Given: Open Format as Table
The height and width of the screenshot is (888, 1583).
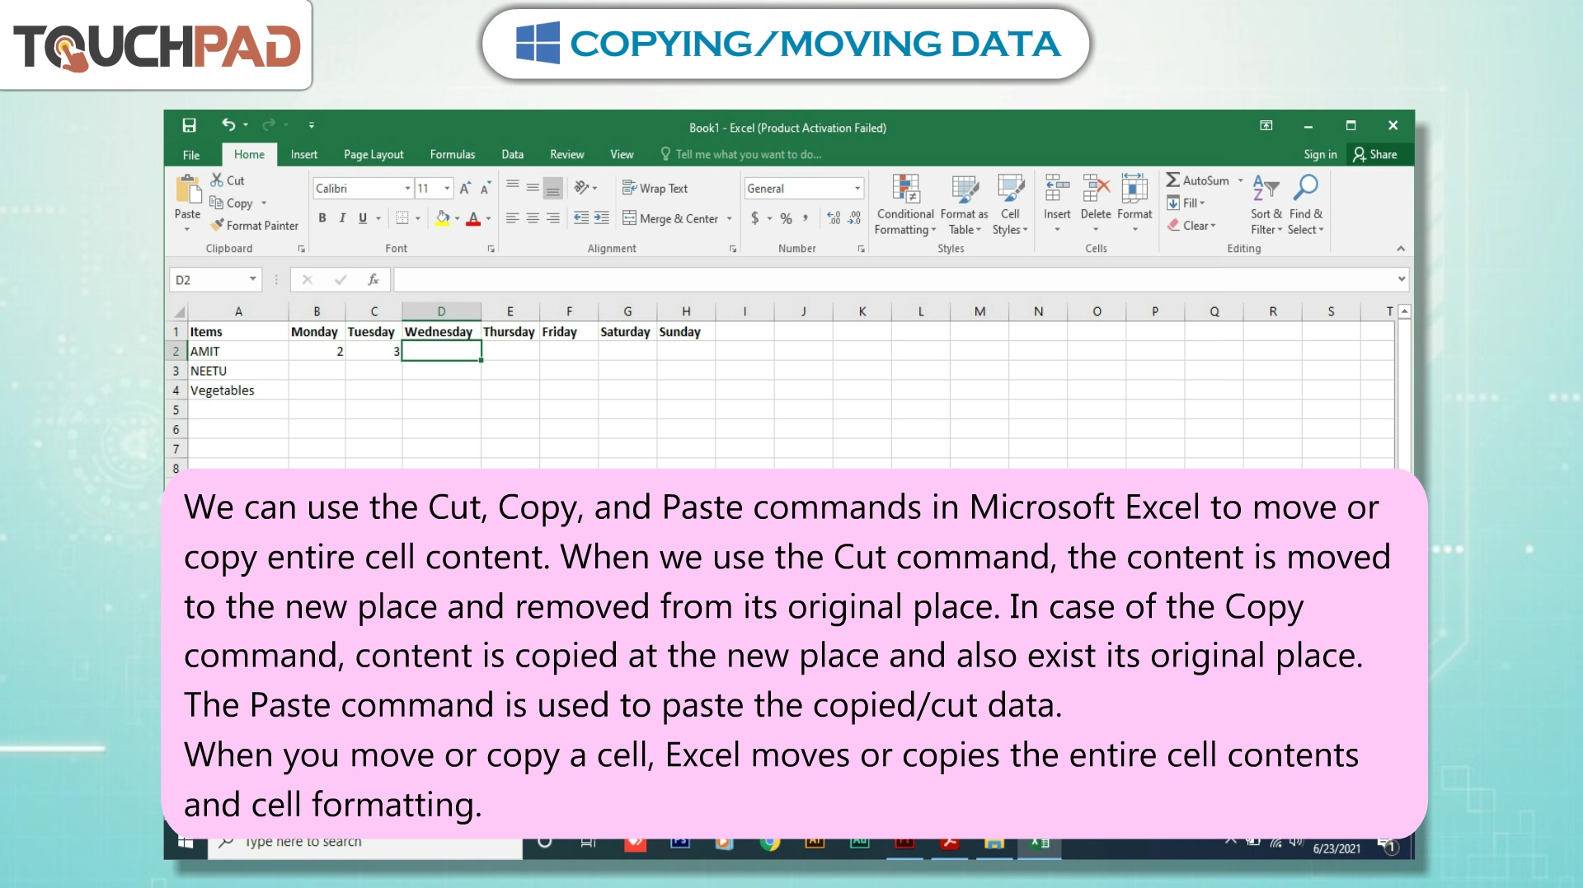Looking at the screenshot, I should click(x=964, y=205).
